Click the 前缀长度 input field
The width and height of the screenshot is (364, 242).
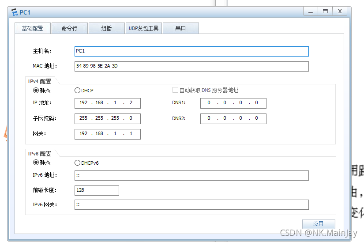tap(97, 190)
